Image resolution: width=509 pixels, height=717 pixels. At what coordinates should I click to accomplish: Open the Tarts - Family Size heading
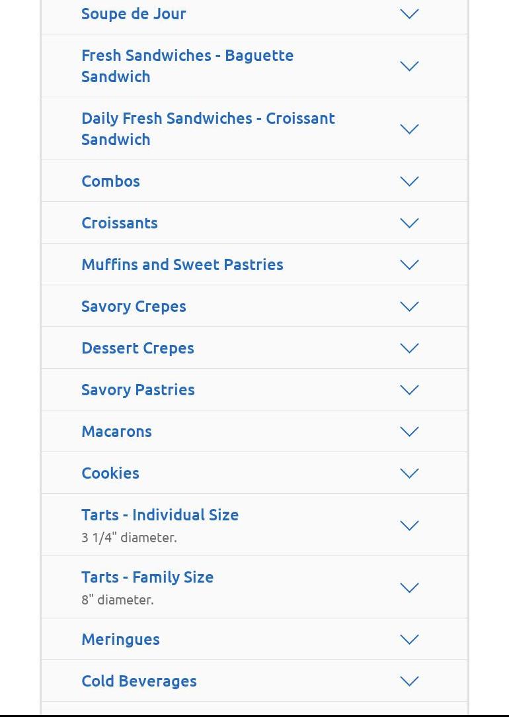coord(147,577)
